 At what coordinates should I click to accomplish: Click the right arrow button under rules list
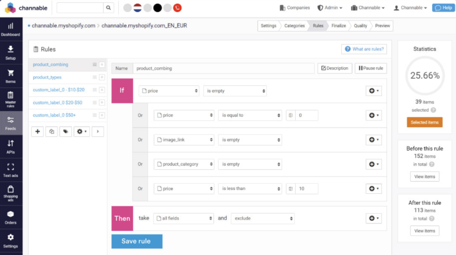(98, 131)
